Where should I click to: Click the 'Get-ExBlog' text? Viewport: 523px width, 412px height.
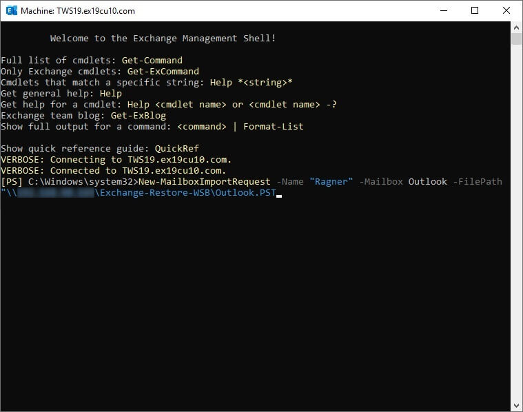[139, 116]
